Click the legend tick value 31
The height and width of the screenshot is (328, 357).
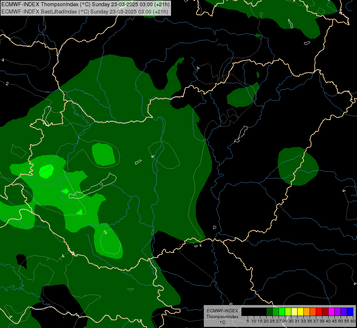click(297, 321)
